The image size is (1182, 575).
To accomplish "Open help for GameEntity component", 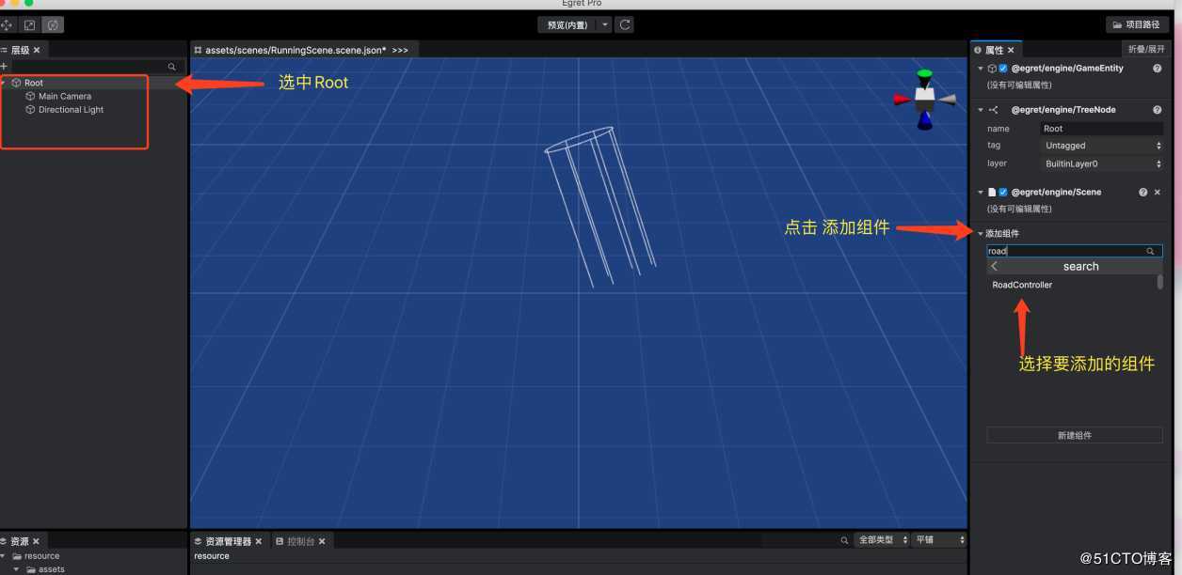I will pyautogui.click(x=1157, y=69).
